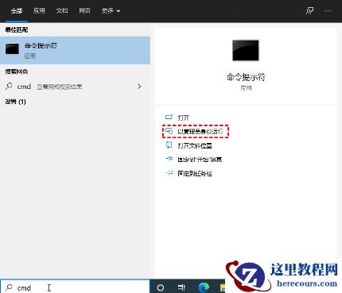
Task: Switch to the 全部 tab
Action: pos(17,11)
